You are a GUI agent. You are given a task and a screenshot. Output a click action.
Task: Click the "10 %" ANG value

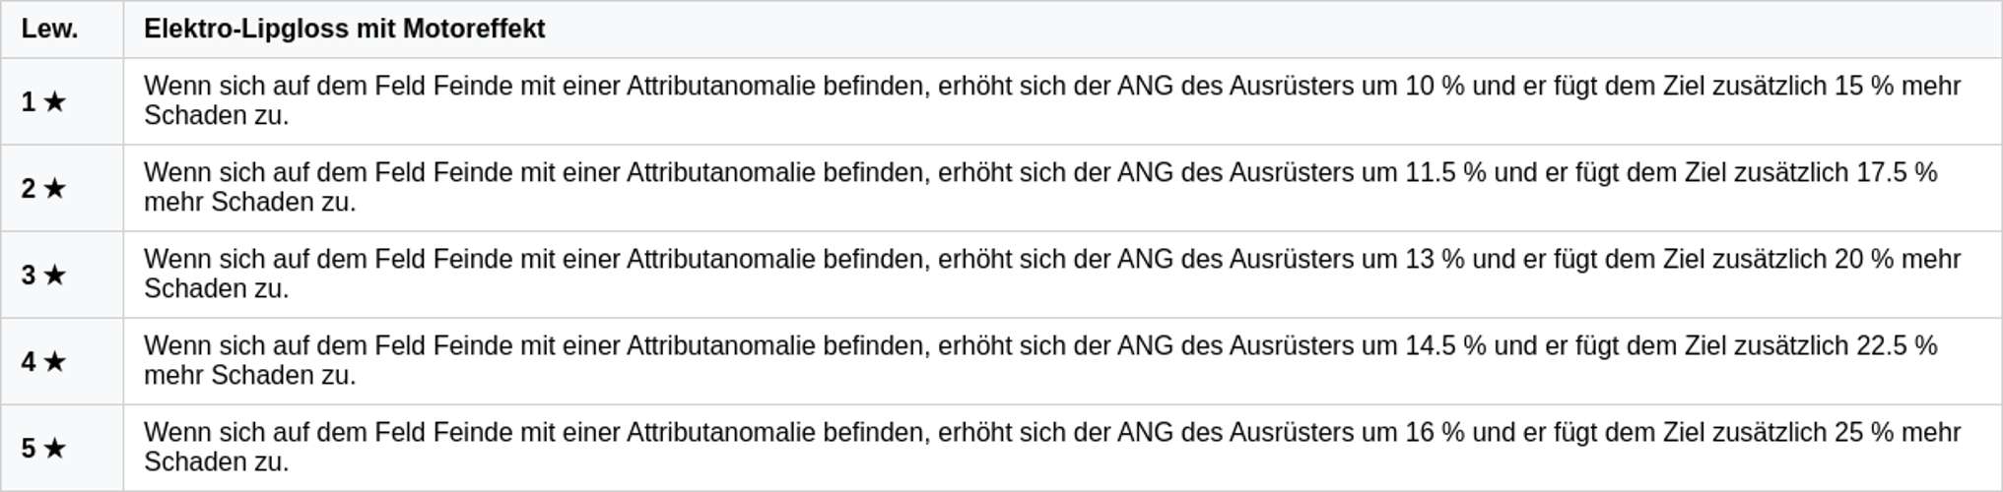point(1435,87)
